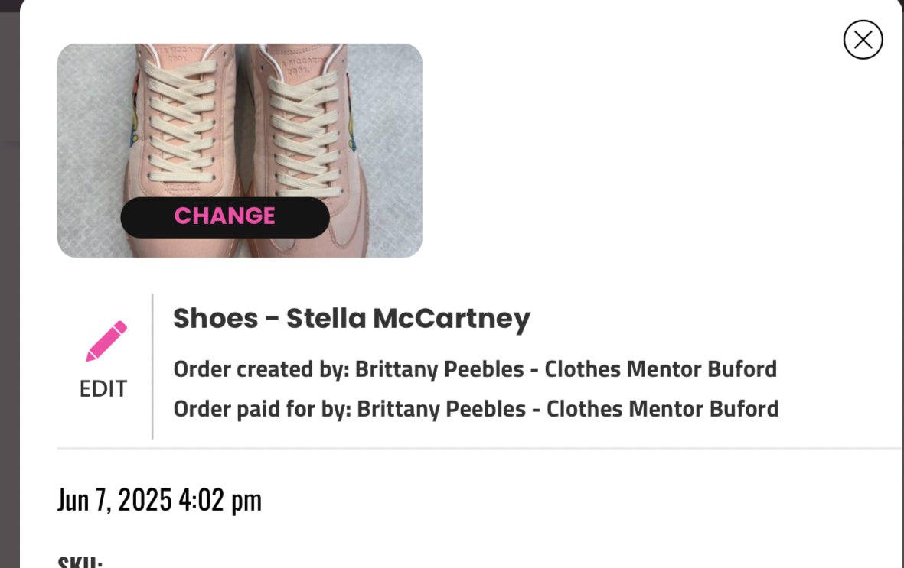Open the close (X) icon in the corner
Image resolution: width=904 pixels, height=568 pixels.
pyautogui.click(x=863, y=40)
